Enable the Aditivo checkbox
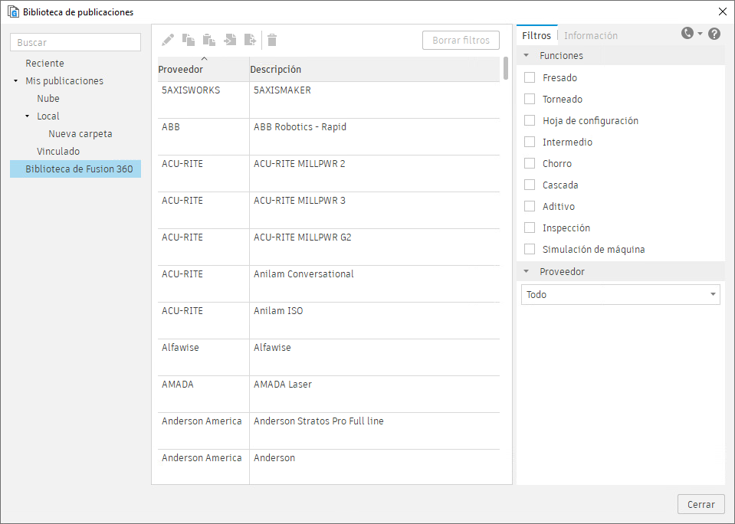The height and width of the screenshot is (524, 735). point(530,207)
